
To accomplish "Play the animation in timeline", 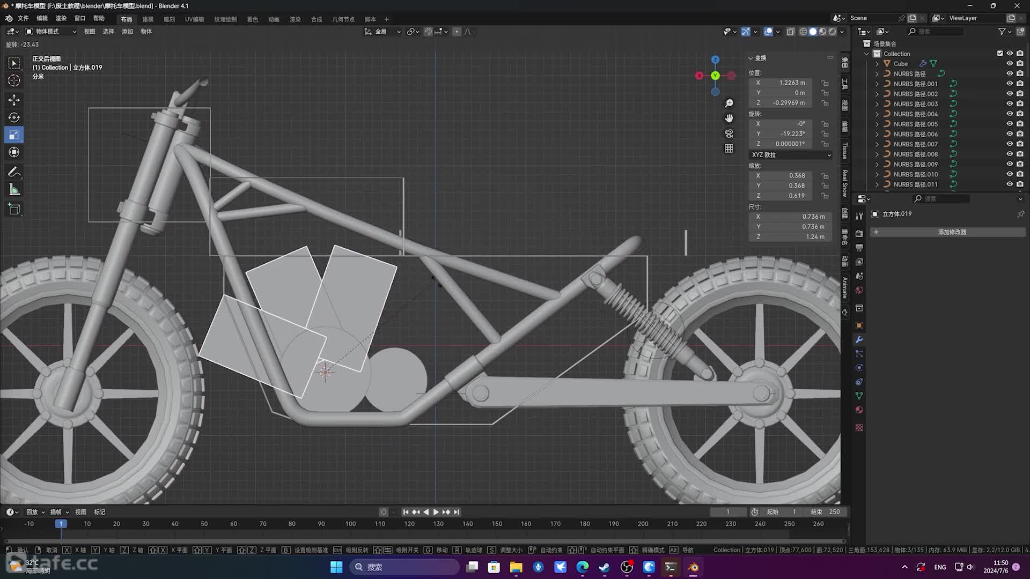I will [436, 512].
